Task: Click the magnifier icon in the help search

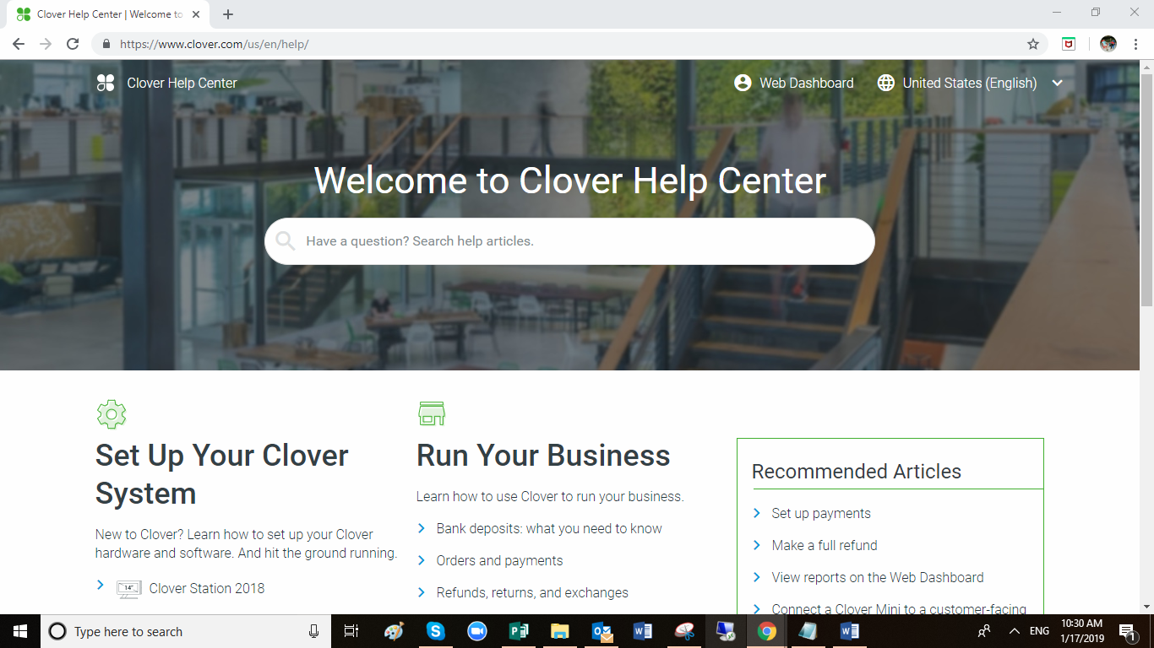Action: click(286, 241)
